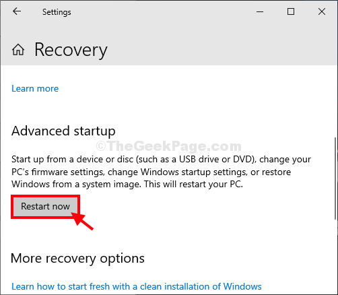Click the Recovery page heading

click(71, 51)
